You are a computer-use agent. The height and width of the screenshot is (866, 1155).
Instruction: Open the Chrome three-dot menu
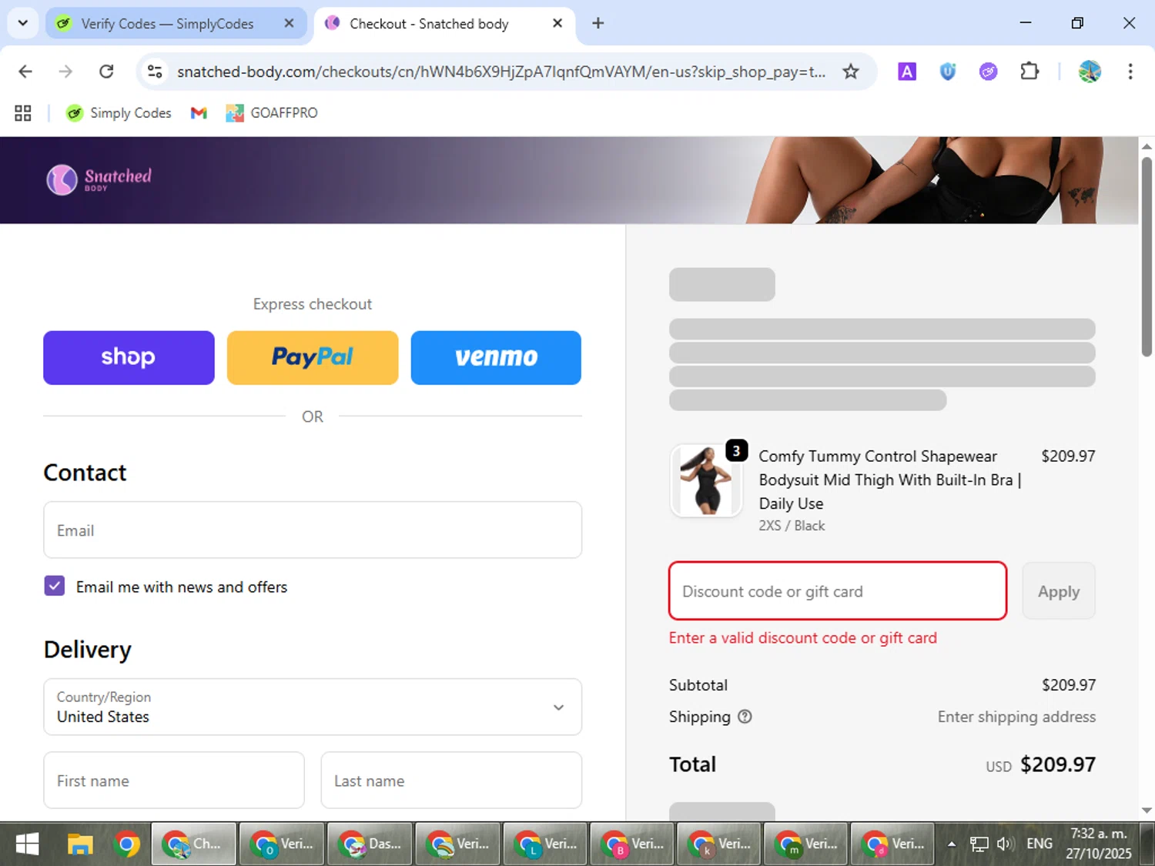coord(1130,72)
